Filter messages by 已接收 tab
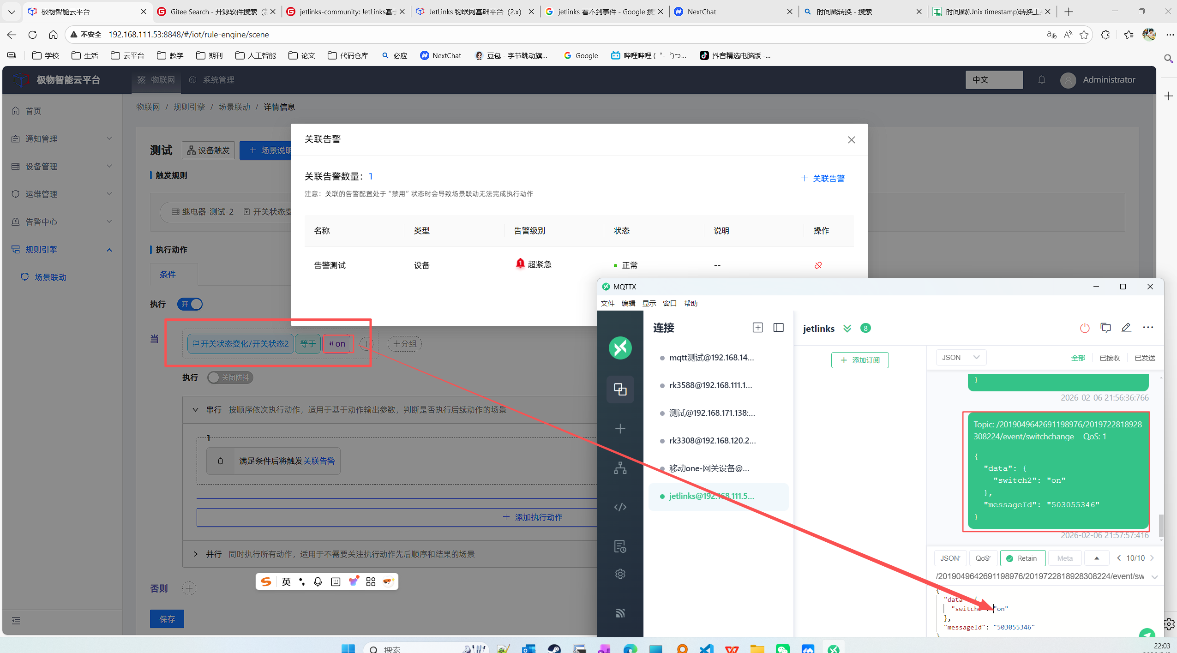1177x653 pixels. tap(1109, 358)
